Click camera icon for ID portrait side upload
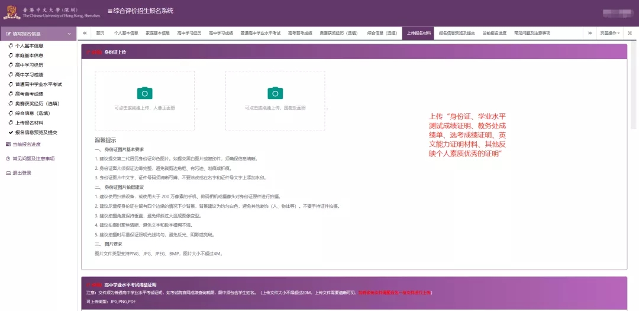Screen dimensions: 639x311 click(x=144, y=93)
